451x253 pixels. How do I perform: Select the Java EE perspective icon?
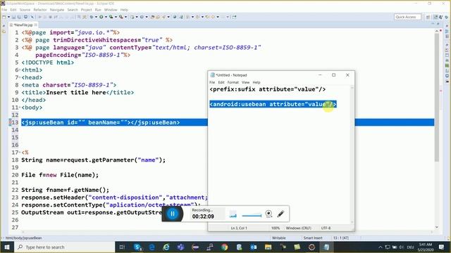[435, 17]
